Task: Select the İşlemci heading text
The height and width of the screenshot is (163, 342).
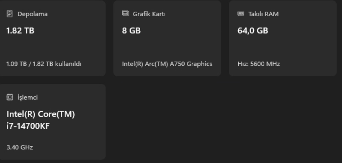Action: point(27,97)
